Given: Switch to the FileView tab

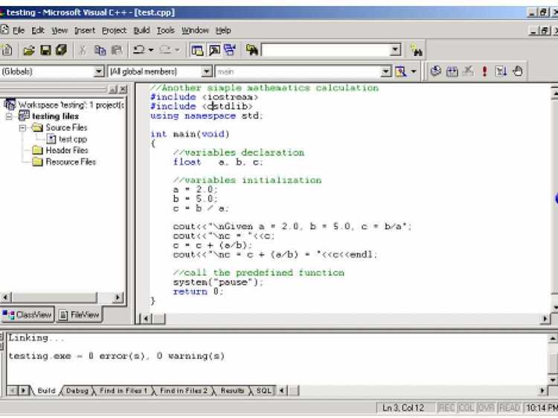Looking at the screenshot, I should (x=80, y=315).
